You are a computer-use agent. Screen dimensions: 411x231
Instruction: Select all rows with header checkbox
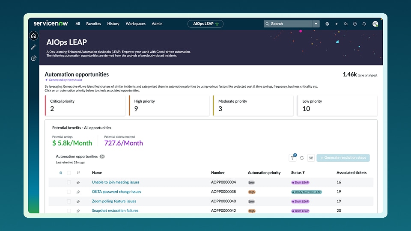pos(69,173)
